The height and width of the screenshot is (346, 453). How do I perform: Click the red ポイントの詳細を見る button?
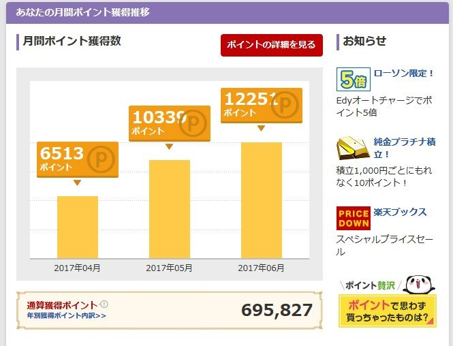(272, 45)
